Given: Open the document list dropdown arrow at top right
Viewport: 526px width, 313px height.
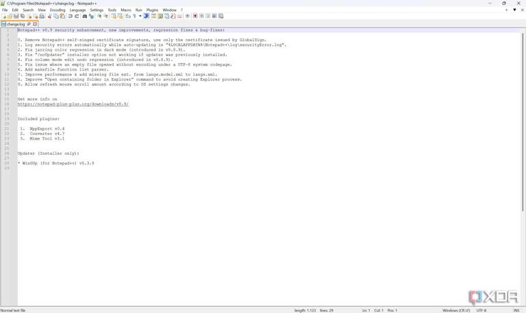Looking at the screenshot, I should pyautogui.click(x=514, y=10).
